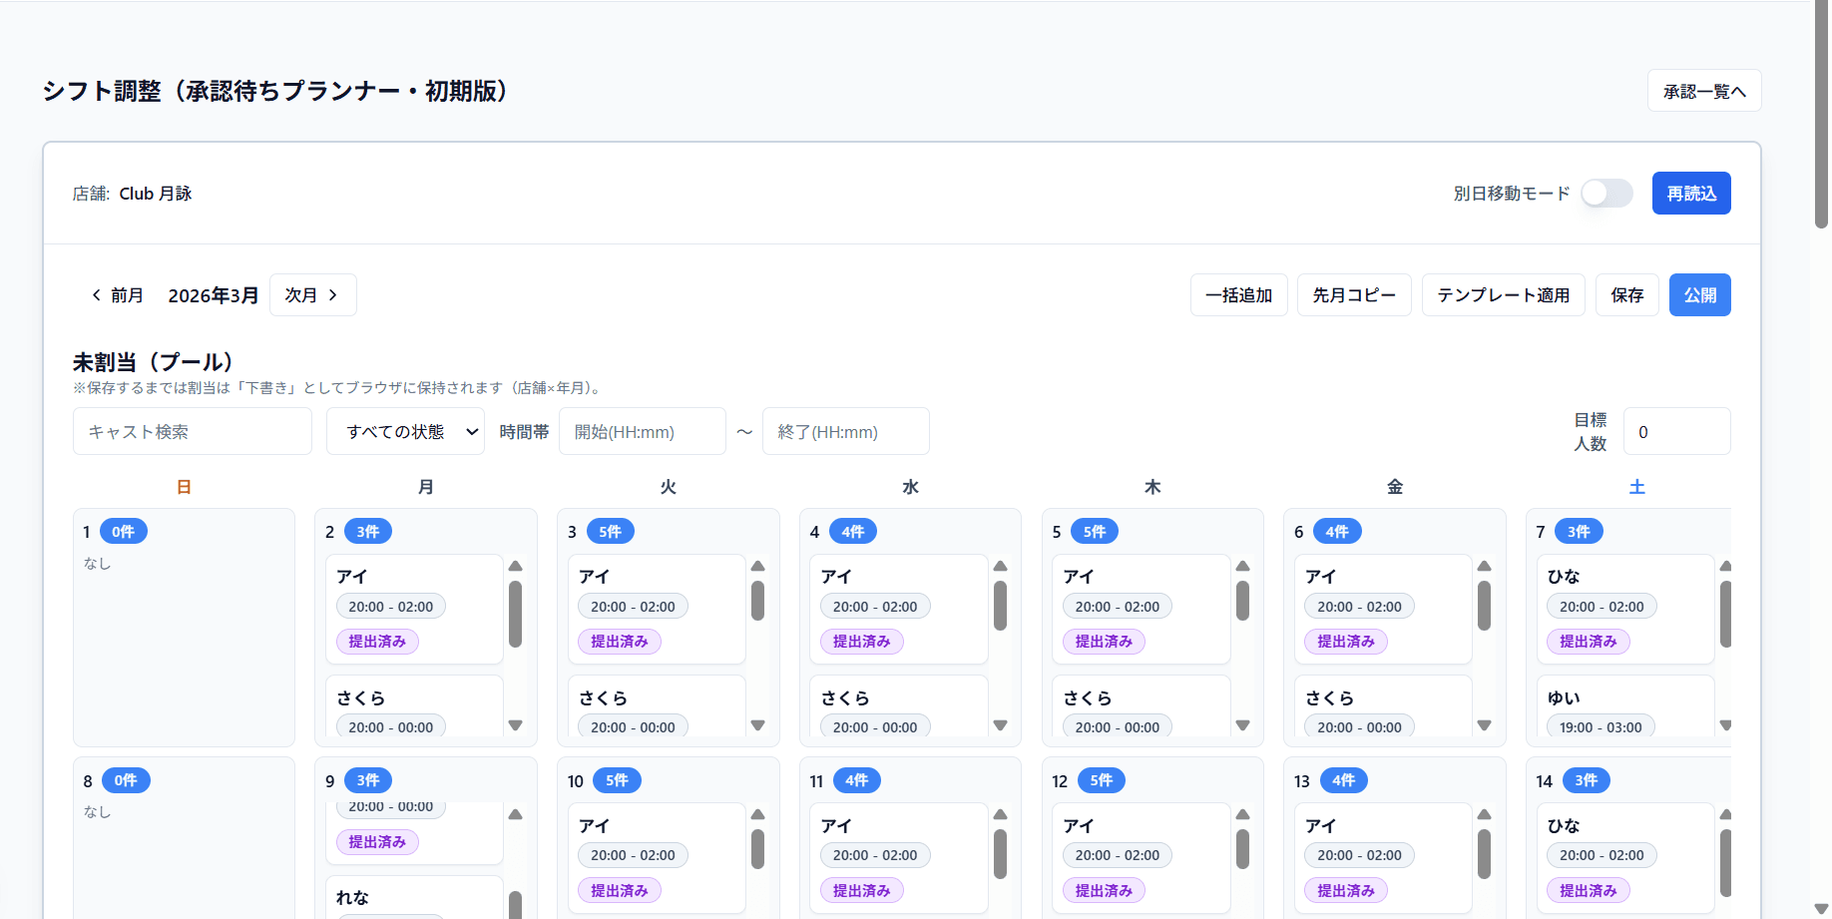Click the scroll-up arrow in day 2 list
This screenshot has width=1832, height=919.
tap(516, 566)
